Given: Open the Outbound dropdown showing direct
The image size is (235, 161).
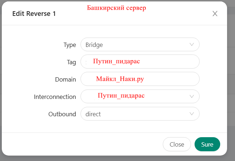Looking at the screenshot, I should click(x=140, y=114).
